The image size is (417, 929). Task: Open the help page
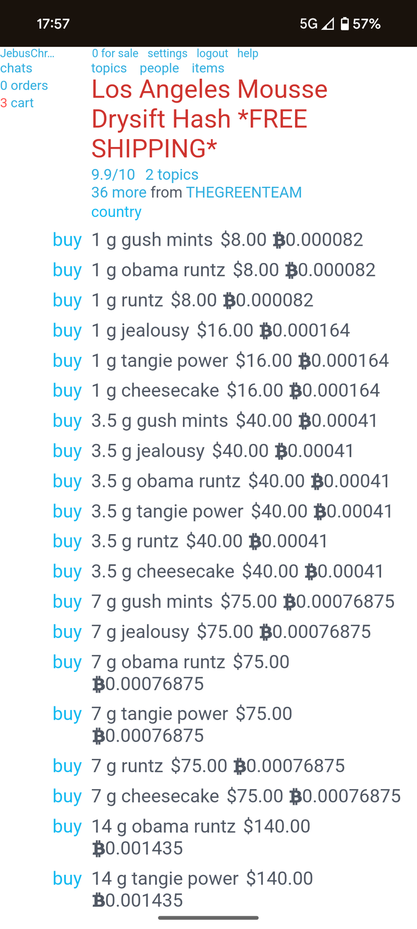pos(248,53)
